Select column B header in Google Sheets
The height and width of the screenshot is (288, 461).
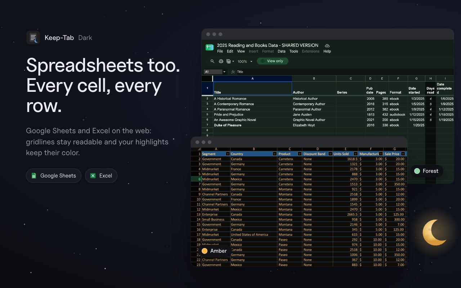[314, 78]
